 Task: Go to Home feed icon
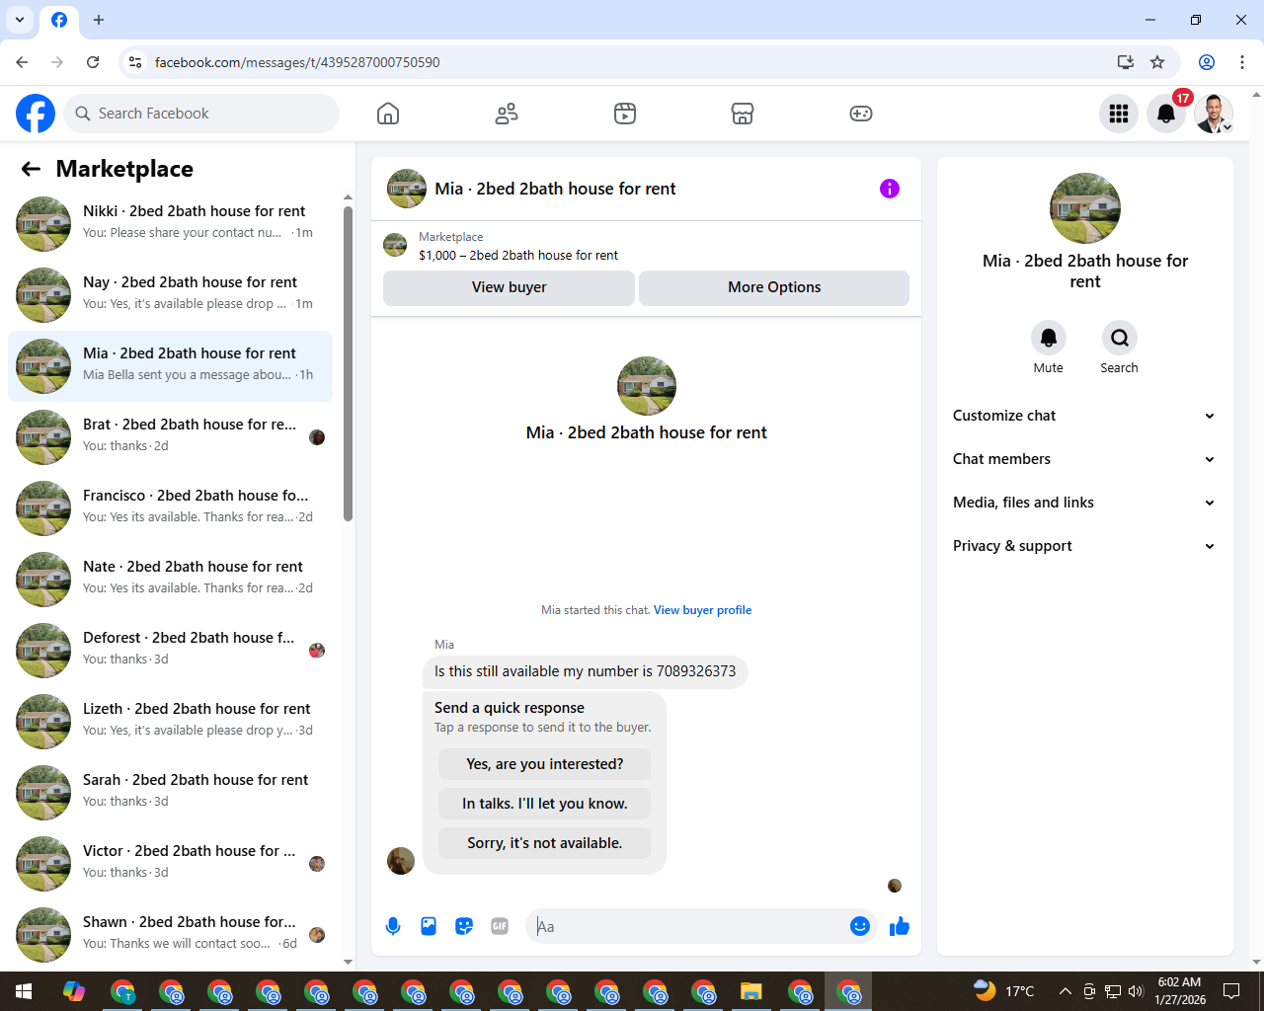click(x=388, y=114)
